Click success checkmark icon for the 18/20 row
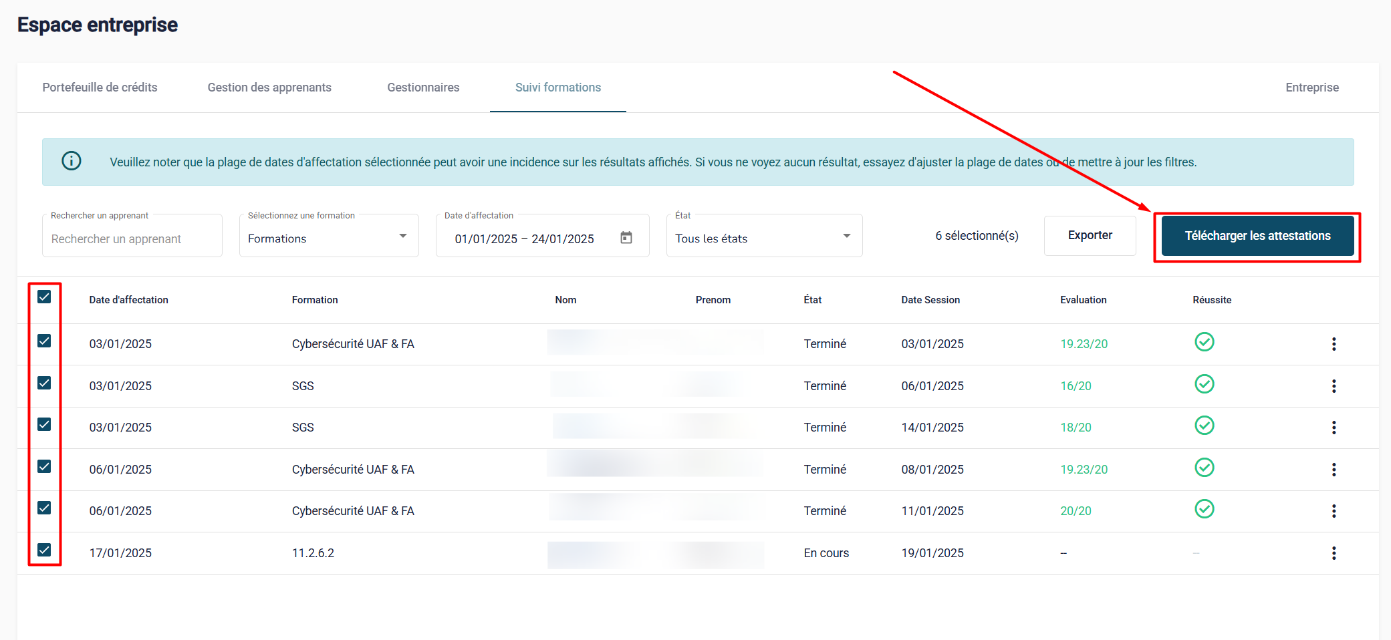The width and height of the screenshot is (1391, 640). (1204, 426)
